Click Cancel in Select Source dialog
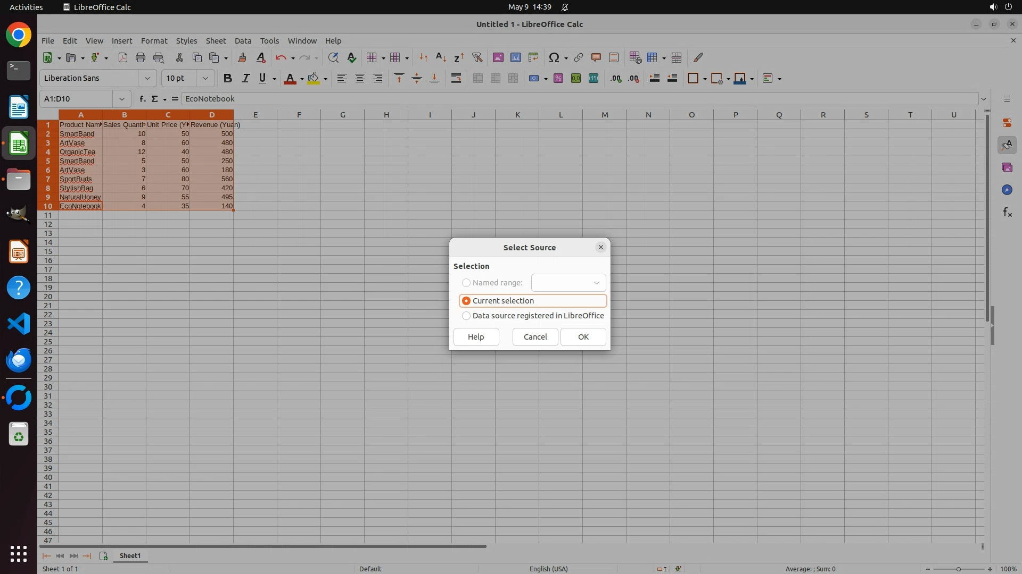Image resolution: width=1022 pixels, height=574 pixels. [x=535, y=337]
